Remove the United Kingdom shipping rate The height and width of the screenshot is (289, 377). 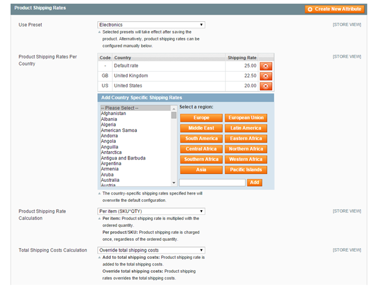(266, 76)
